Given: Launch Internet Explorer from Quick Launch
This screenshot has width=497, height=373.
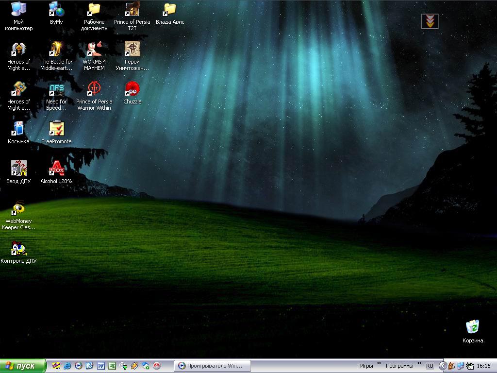Looking at the screenshot, I should 67,366.
